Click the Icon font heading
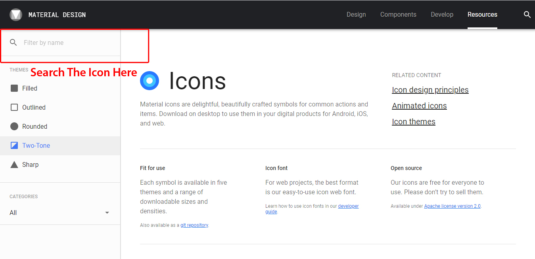Image resolution: width=535 pixels, height=259 pixels. click(x=276, y=168)
